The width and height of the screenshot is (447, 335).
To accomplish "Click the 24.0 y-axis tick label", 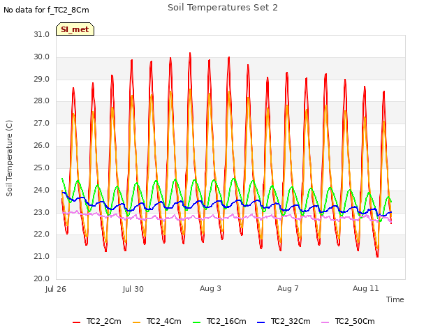I will tap(42, 190).
